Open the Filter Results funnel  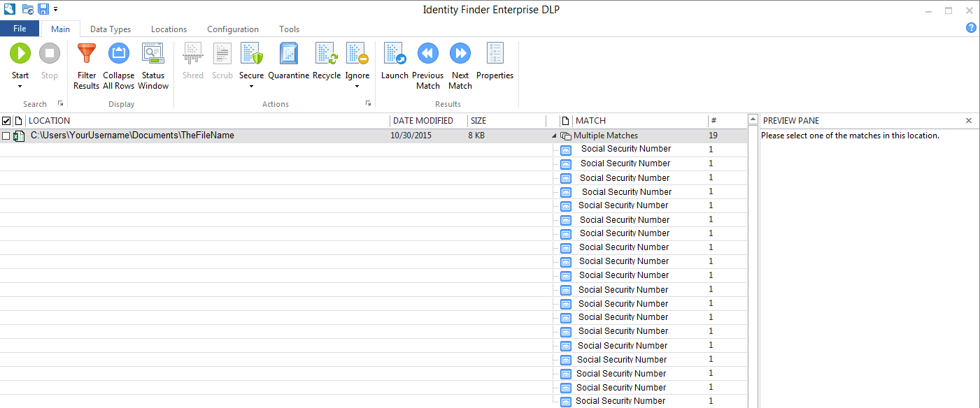click(87, 54)
